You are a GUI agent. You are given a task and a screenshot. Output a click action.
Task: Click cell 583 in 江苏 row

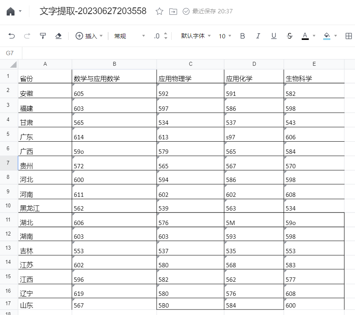(x=314, y=262)
